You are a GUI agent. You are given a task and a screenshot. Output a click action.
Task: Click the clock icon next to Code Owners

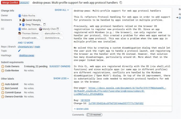3,66
